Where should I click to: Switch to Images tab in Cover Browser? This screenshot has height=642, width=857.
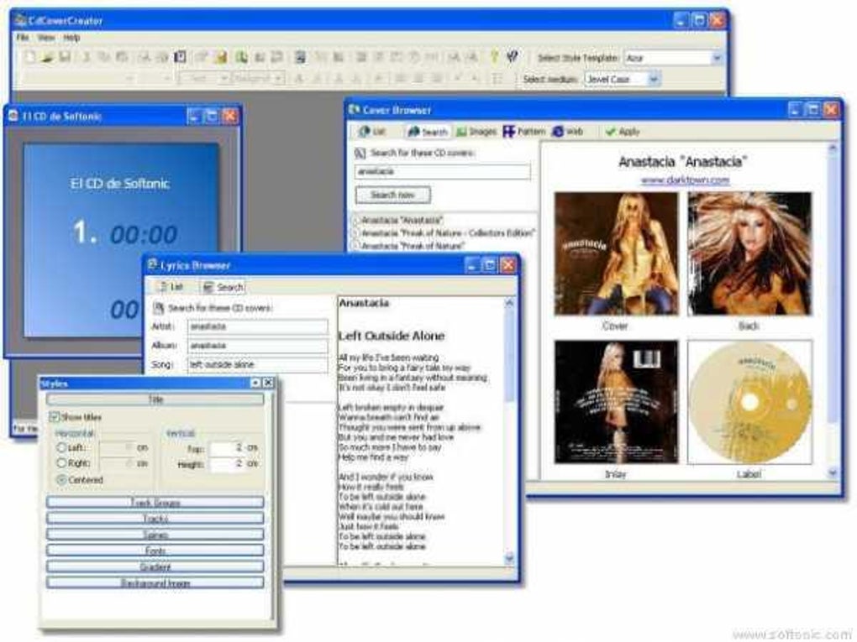476,132
